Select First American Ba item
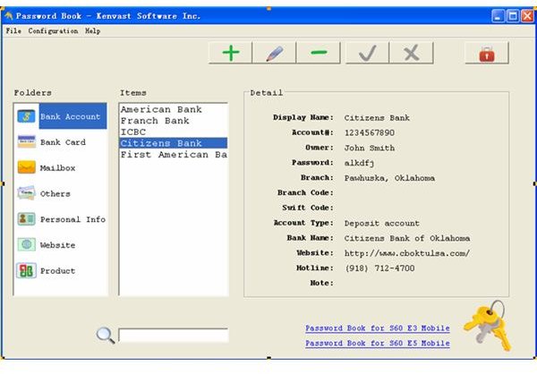 click(174, 155)
